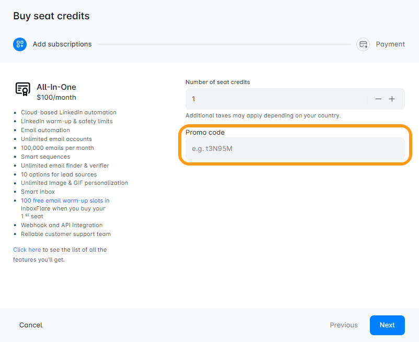The width and height of the screenshot is (419, 342).
Task: Open the 100 free email warm-up slots link
Action: (x=65, y=201)
